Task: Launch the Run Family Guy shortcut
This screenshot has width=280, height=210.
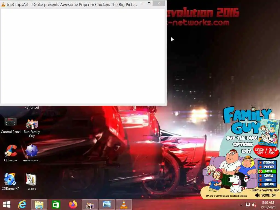Action: [x=32, y=128]
